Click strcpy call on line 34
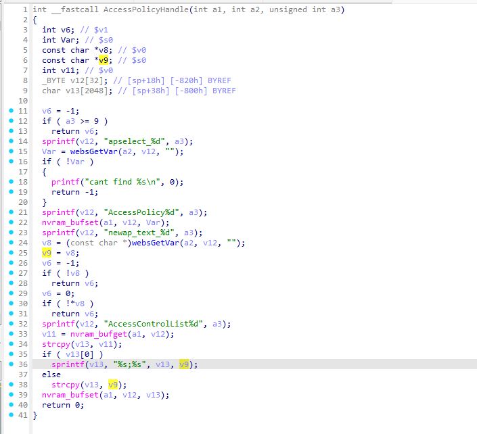Image resolution: width=477 pixels, height=434 pixels. (x=56, y=344)
